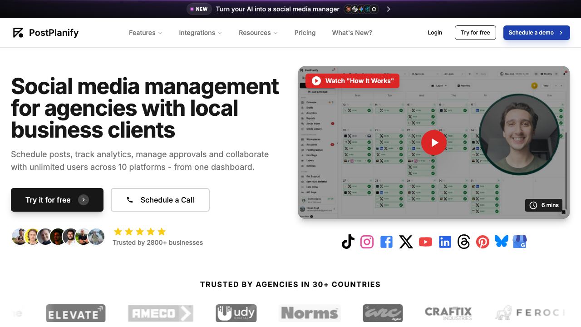581x327 pixels.
Task: Click the AI assistant logos in banner
Action: click(x=361, y=9)
